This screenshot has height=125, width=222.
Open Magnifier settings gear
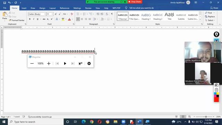pos(89,63)
